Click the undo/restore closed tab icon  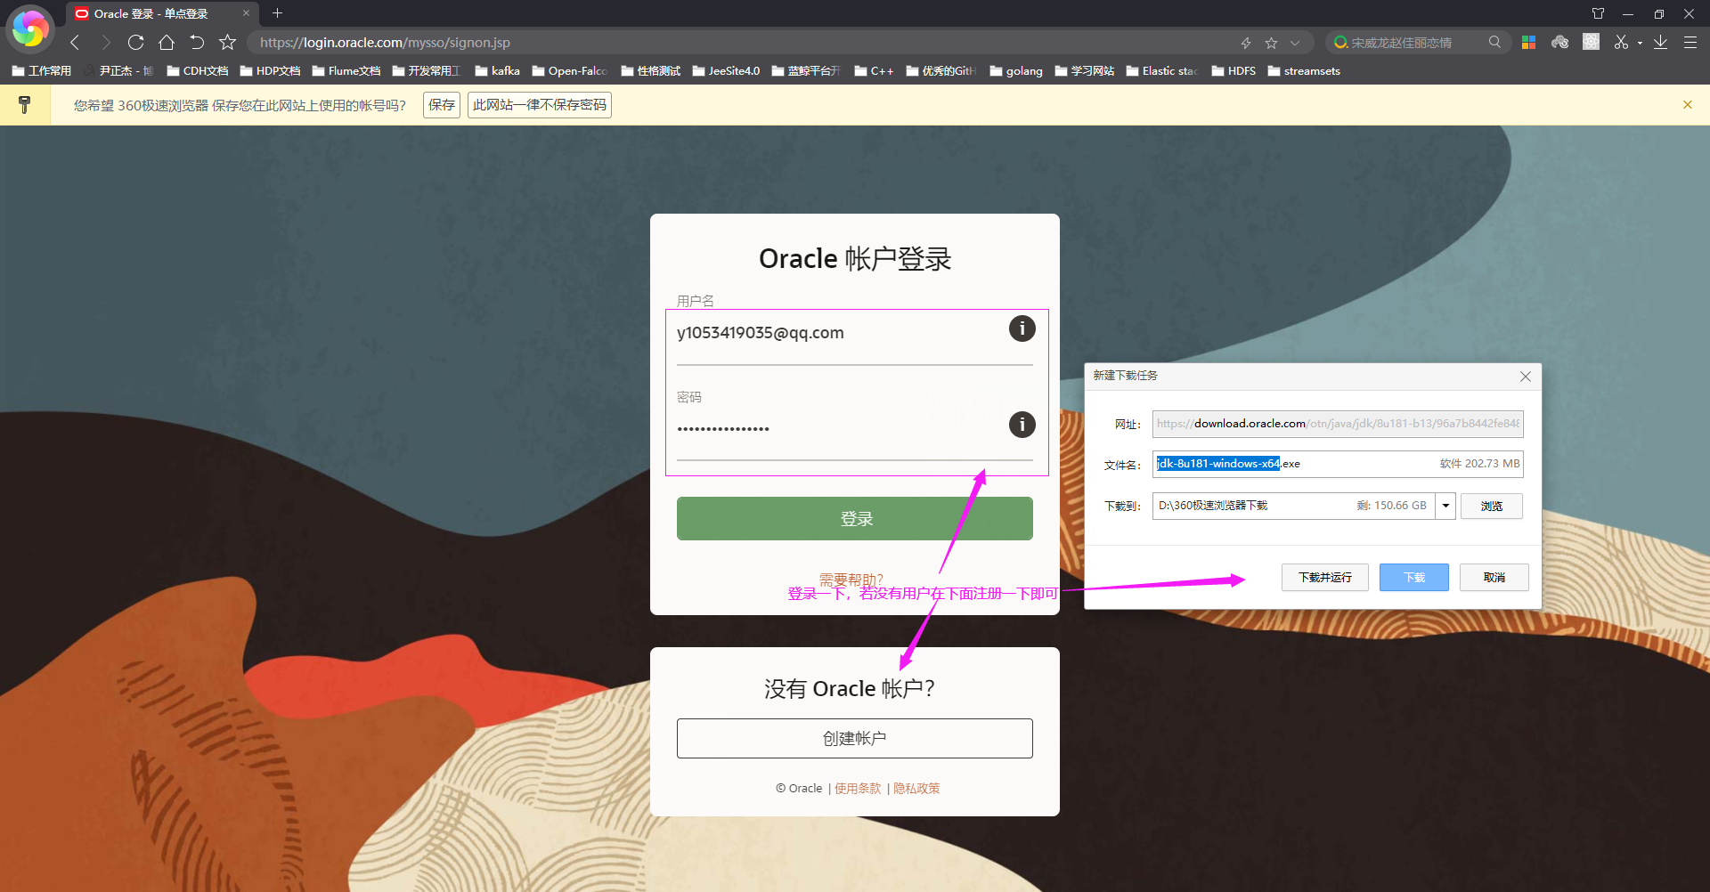197,42
